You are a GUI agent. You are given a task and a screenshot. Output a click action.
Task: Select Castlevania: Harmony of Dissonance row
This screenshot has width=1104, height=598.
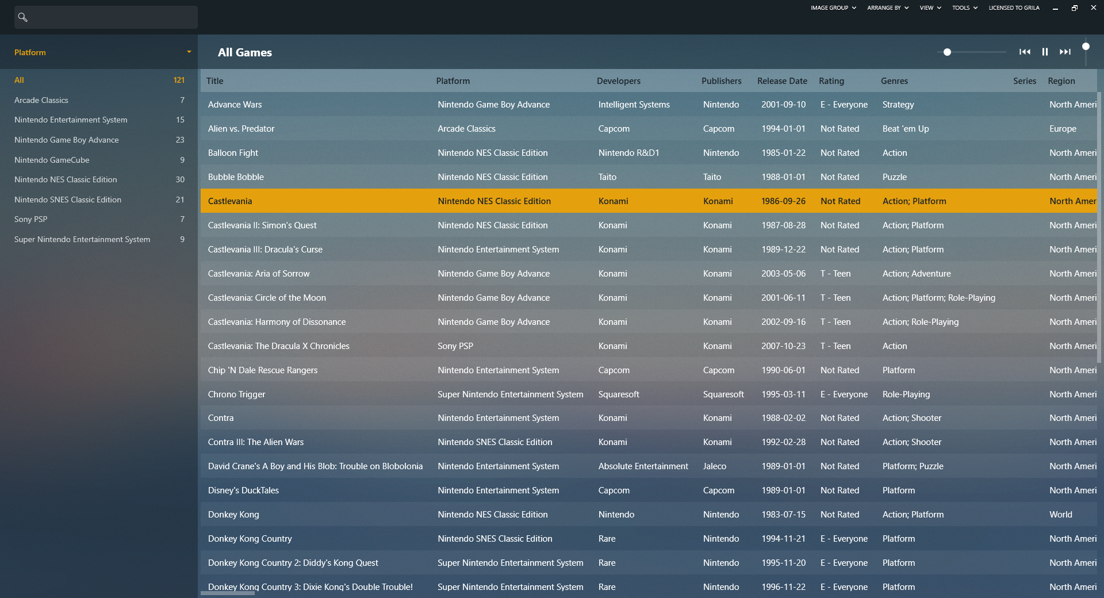(x=649, y=322)
